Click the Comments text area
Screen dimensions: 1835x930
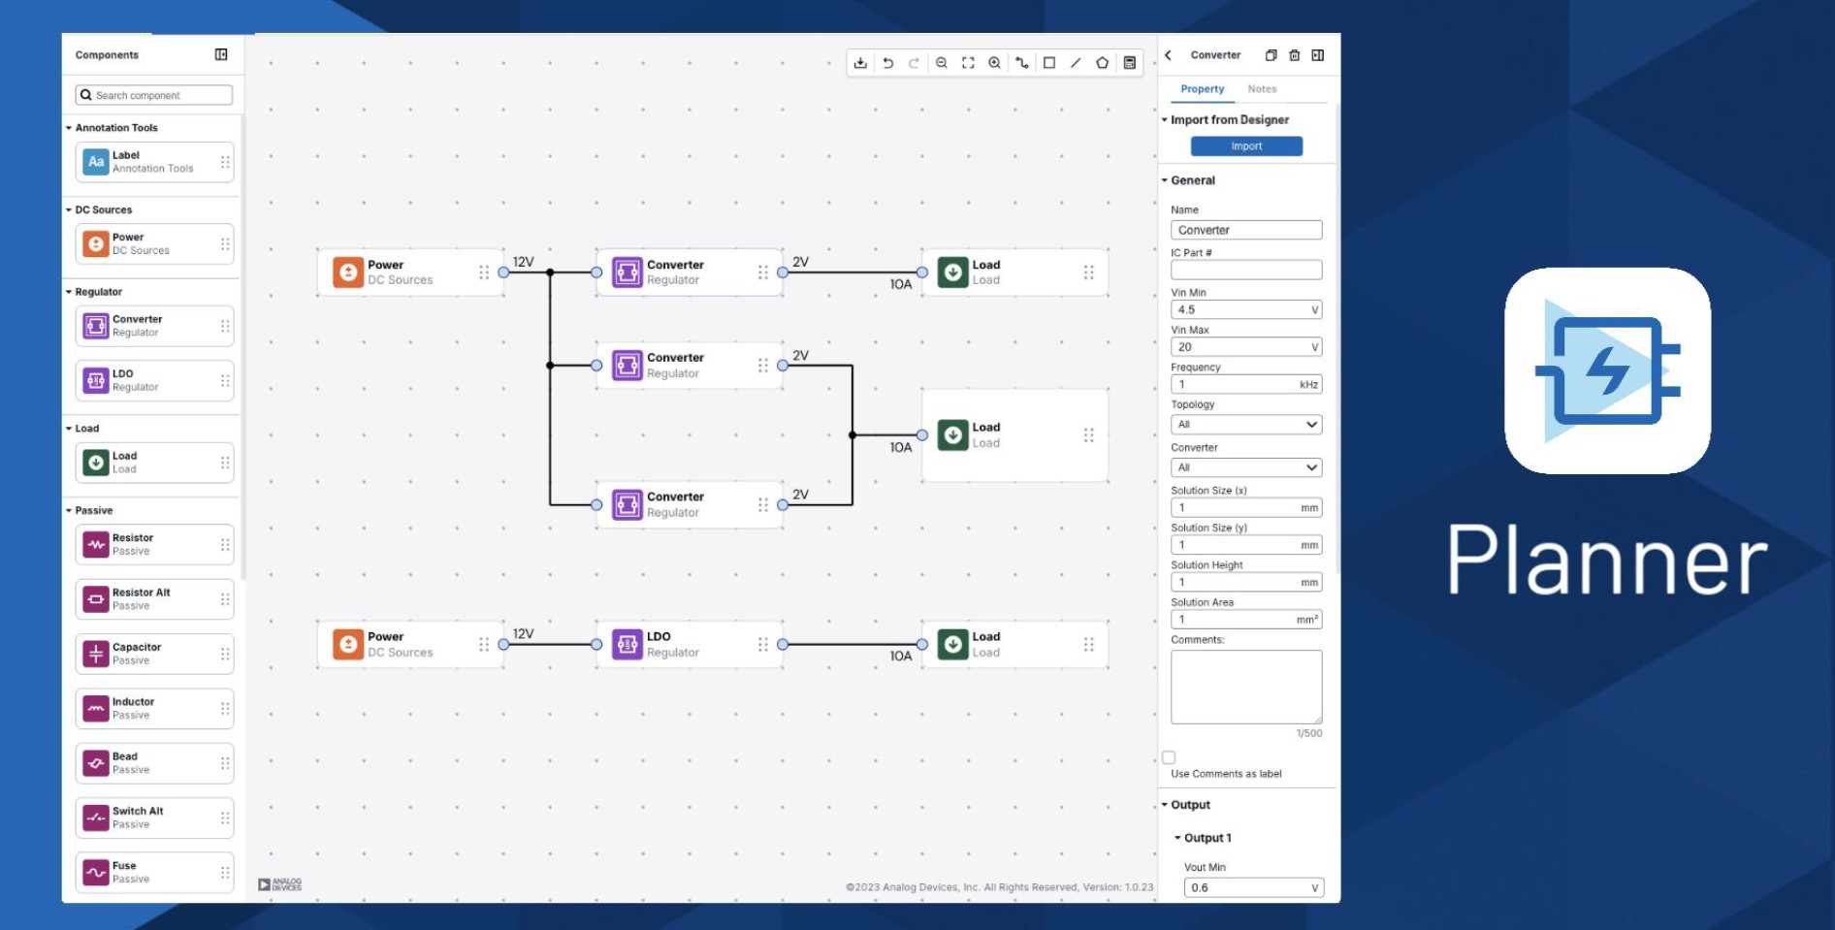click(x=1245, y=687)
